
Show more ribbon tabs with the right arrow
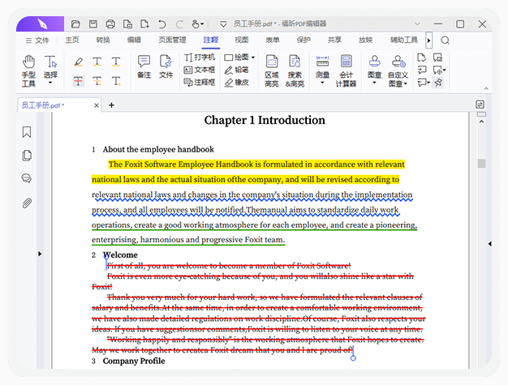pyautogui.click(x=428, y=41)
